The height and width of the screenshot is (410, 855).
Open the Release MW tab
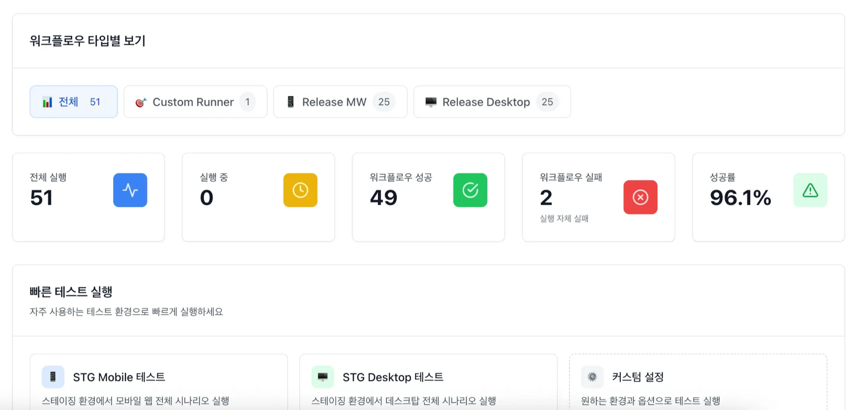click(340, 102)
